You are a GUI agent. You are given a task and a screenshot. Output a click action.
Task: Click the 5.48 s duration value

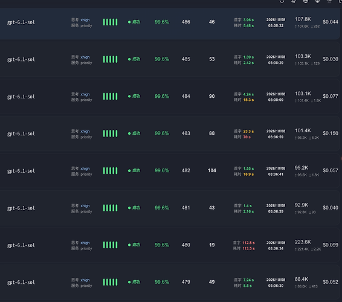(x=248, y=26)
